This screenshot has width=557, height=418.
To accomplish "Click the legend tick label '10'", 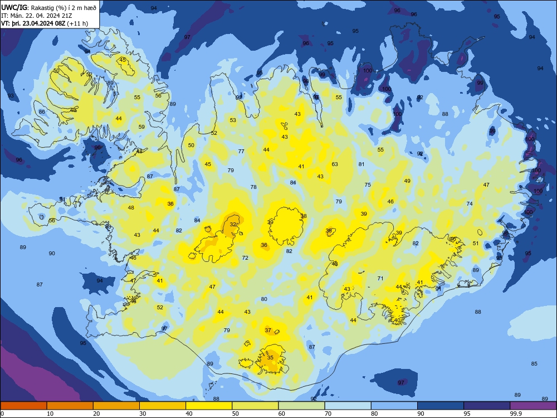I will pos(50,414).
